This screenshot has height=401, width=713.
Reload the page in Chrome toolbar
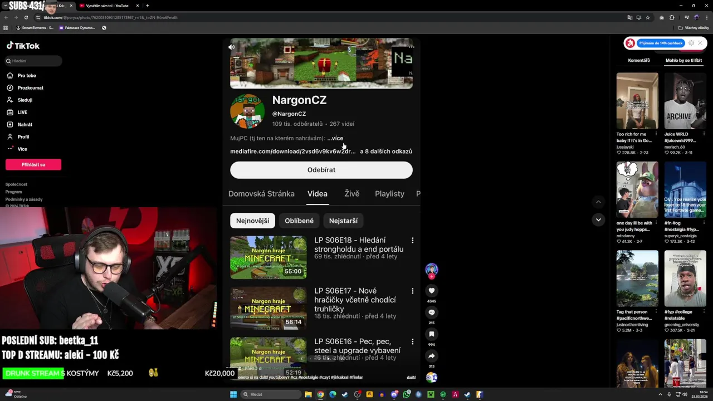pos(26,17)
